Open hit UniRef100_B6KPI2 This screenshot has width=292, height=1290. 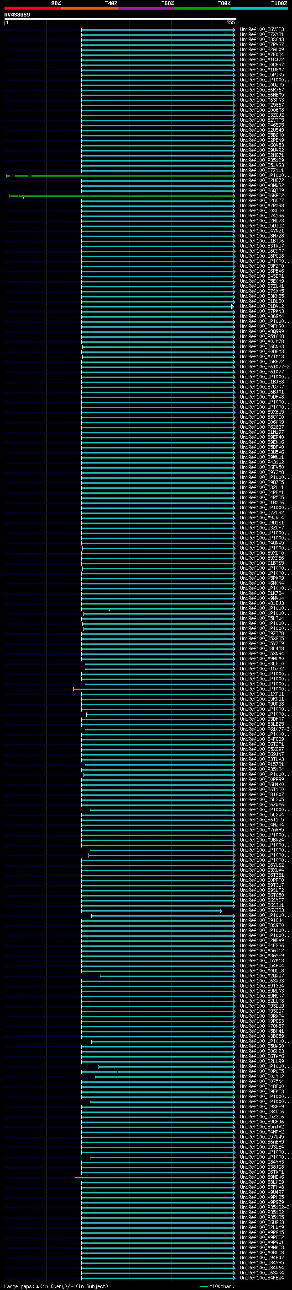click(262, 195)
